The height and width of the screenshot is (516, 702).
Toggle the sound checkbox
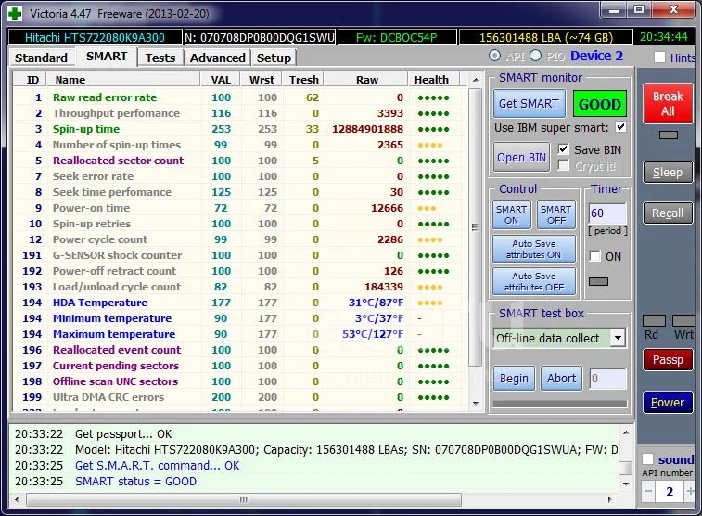click(647, 459)
